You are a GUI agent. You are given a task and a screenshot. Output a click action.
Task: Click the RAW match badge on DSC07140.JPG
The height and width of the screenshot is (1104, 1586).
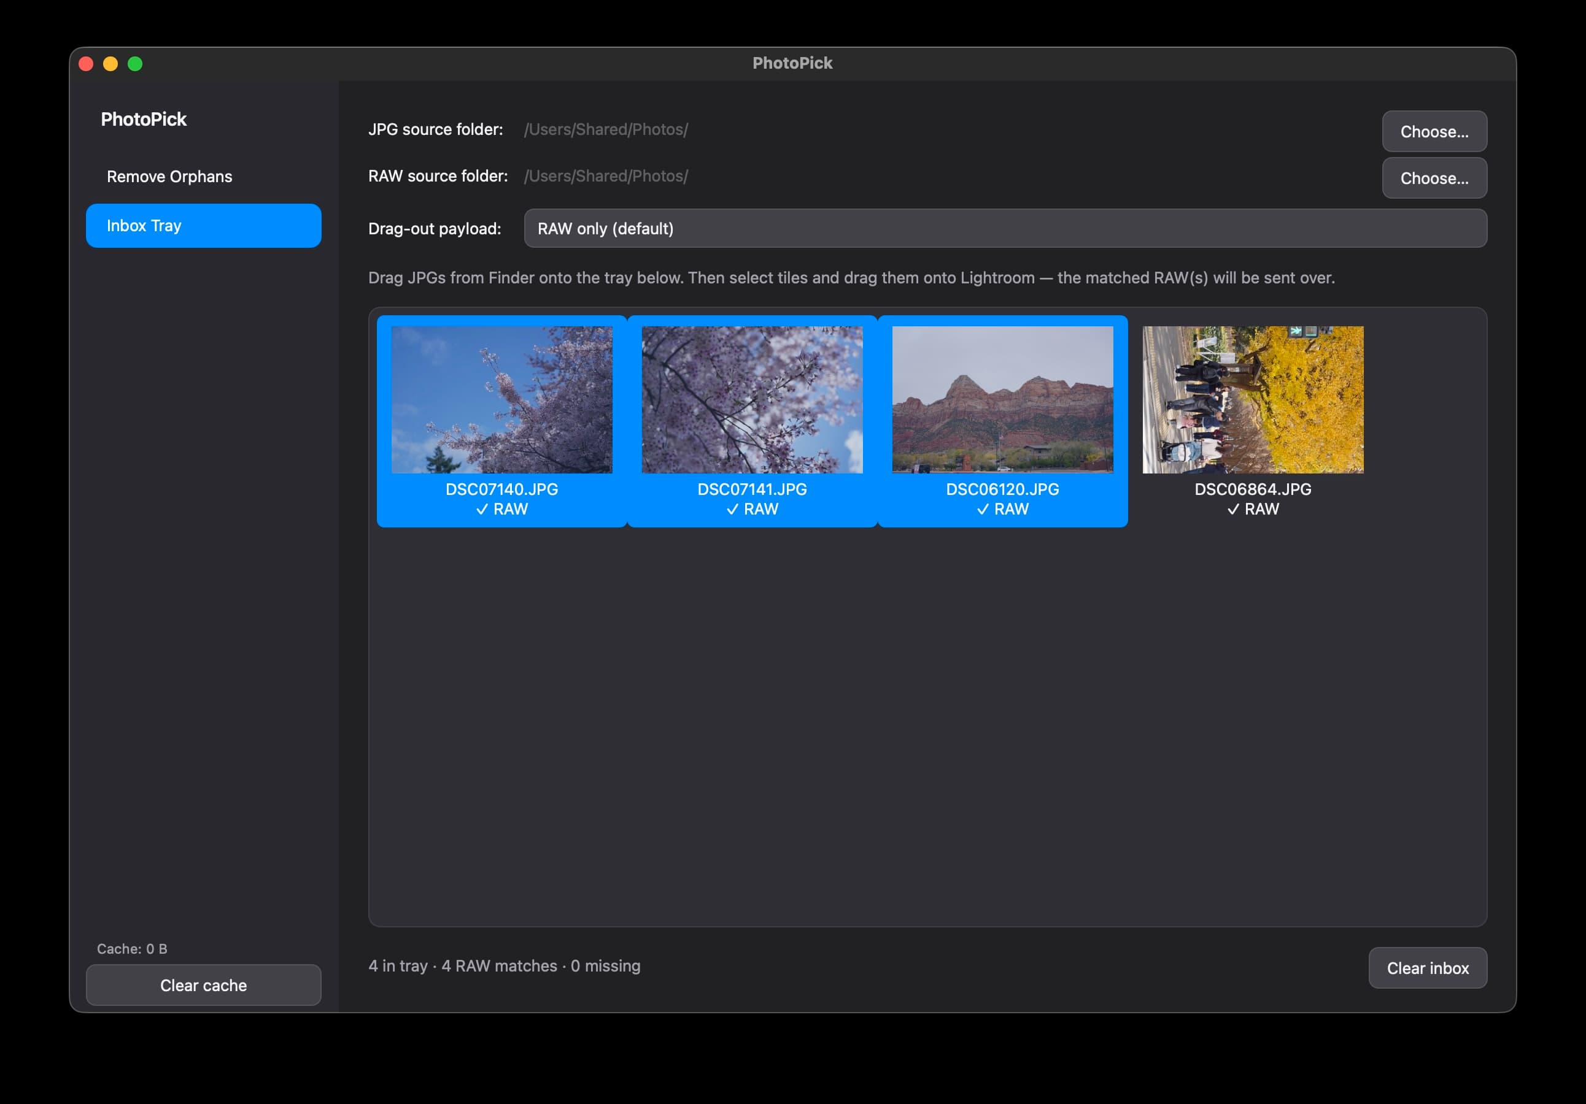point(501,509)
